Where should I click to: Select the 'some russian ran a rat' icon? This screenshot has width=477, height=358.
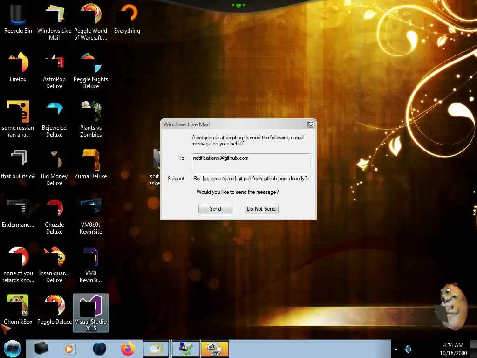pyautogui.click(x=18, y=119)
